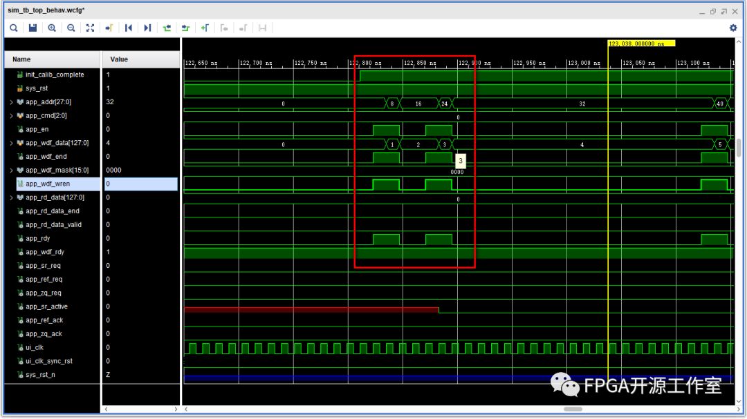
Task: Zoom out of the waveform
Action: pos(71,28)
